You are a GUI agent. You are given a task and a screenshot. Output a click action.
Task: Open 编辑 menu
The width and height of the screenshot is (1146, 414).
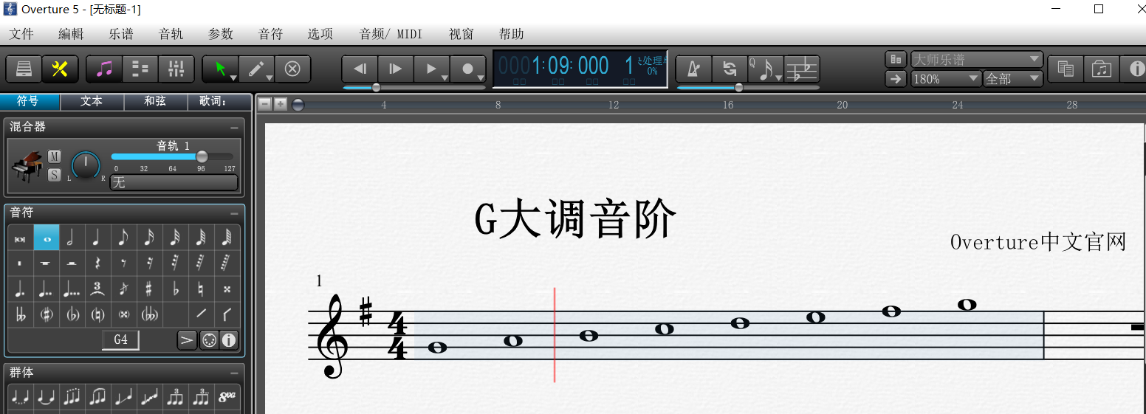coord(71,34)
